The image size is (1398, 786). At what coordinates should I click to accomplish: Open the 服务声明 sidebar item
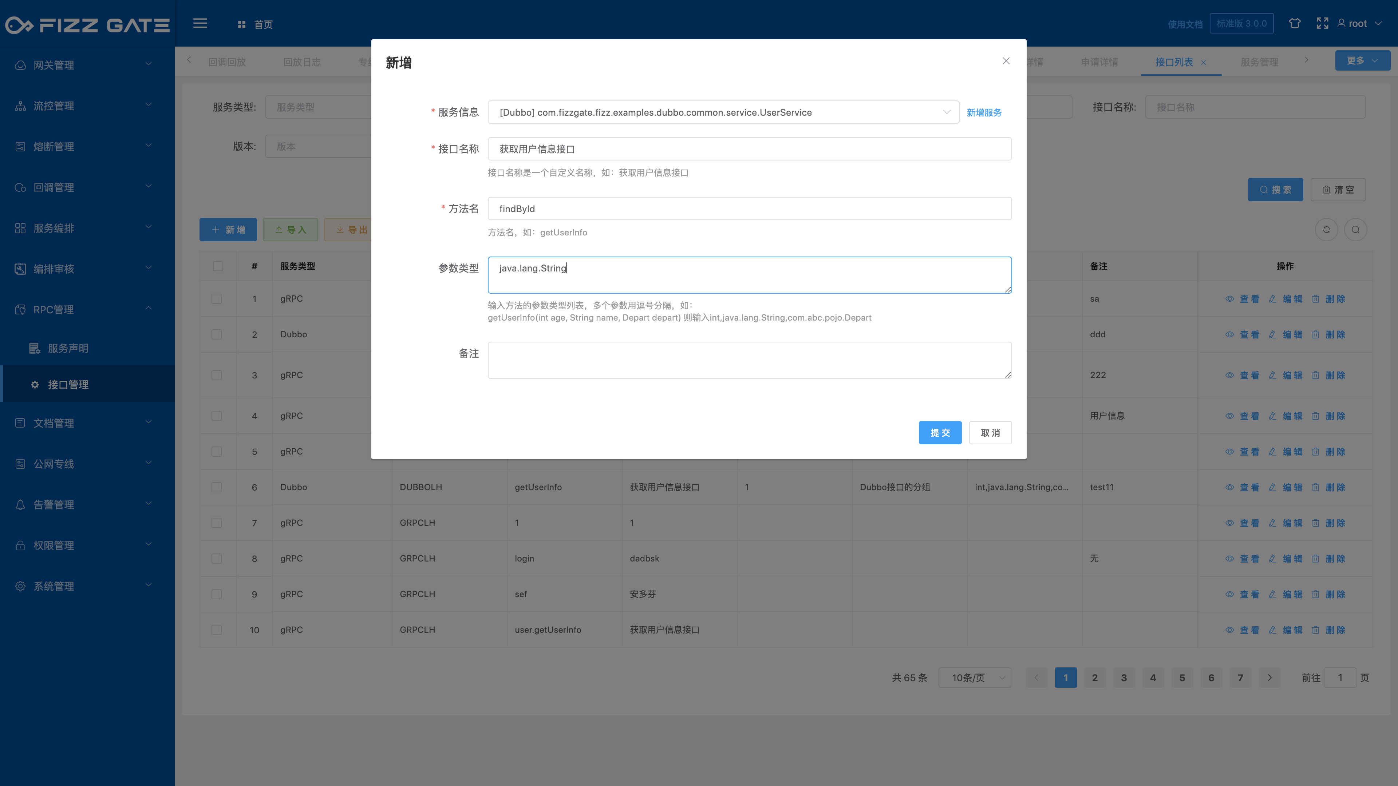click(x=68, y=348)
